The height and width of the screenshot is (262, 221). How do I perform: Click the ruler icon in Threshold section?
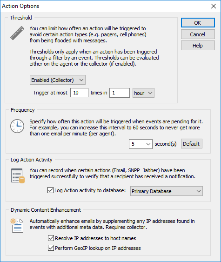pyautogui.click(x=17, y=33)
